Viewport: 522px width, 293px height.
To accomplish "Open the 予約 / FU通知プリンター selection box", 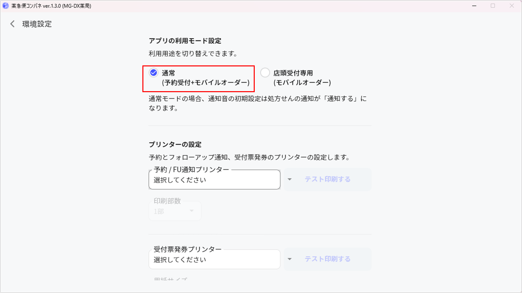I will 214,180.
